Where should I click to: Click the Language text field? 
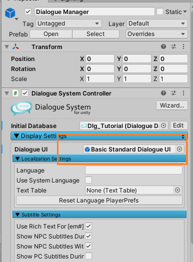point(133,170)
